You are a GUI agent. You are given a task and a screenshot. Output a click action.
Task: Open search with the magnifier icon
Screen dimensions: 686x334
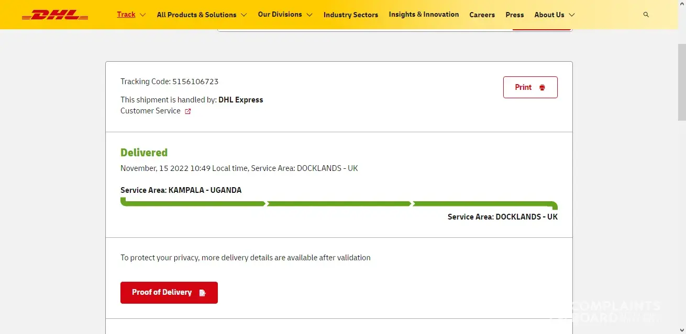[646, 15]
